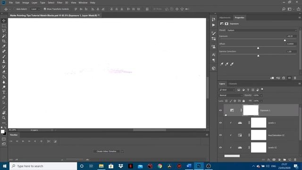The width and height of the screenshot is (302, 170).
Task: Select the Move tool
Action: [4, 21]
